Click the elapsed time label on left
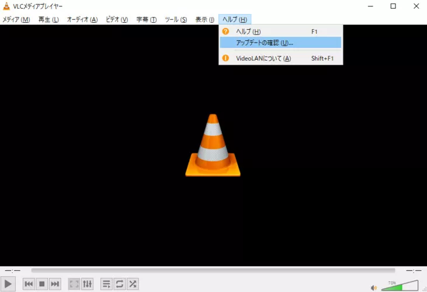 13,270
